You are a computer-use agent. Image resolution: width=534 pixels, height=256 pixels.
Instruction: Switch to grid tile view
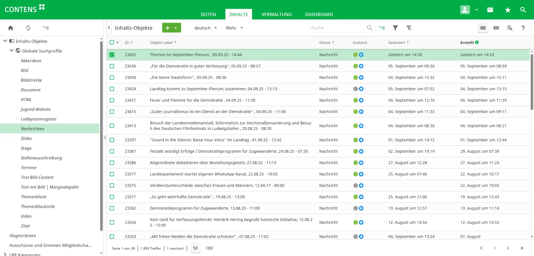click(x=496, y=28)
